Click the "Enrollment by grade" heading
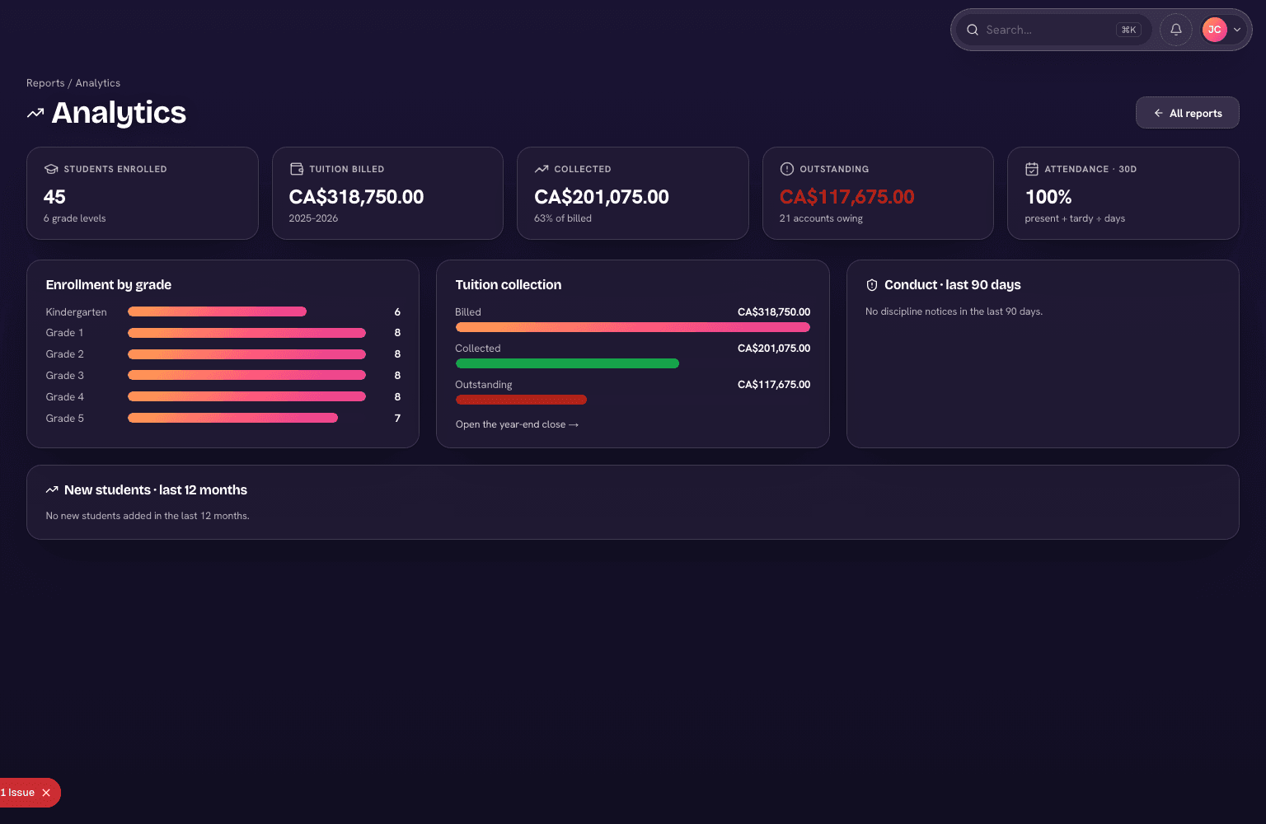The image size is (1266, 824). [109, 285]
